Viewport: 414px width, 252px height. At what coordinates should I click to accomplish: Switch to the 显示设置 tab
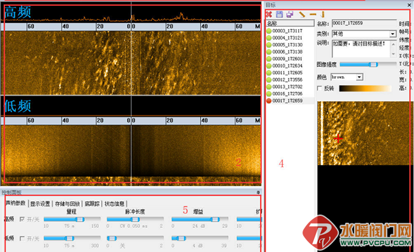40,204
